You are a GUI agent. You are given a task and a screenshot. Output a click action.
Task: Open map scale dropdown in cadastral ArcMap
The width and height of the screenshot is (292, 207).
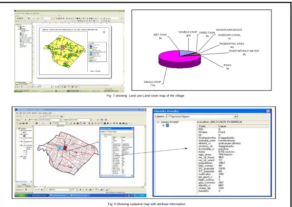[x=66, y=123]
